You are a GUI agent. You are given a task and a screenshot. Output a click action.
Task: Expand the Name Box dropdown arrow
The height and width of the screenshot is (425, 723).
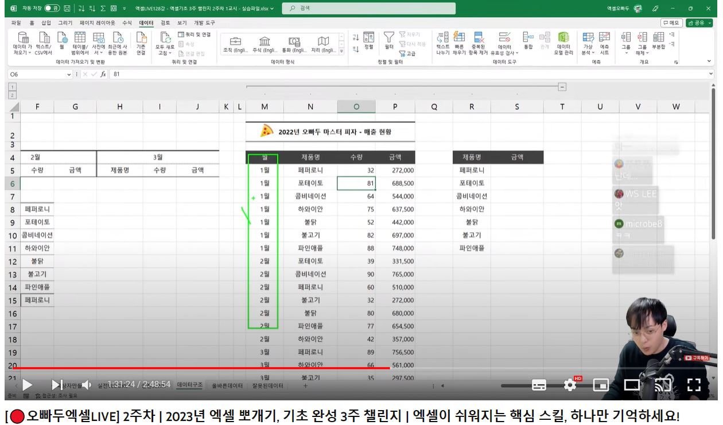click(x=69, y=75)
